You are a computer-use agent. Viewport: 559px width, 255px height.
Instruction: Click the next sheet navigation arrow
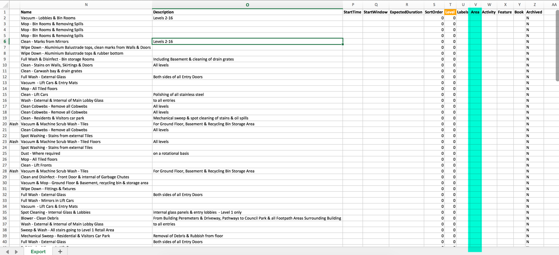(x=16, y=251)
